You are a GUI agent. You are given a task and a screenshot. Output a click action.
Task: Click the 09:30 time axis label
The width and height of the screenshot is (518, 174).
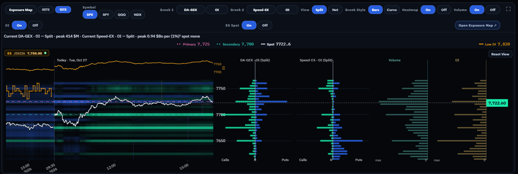51,168
